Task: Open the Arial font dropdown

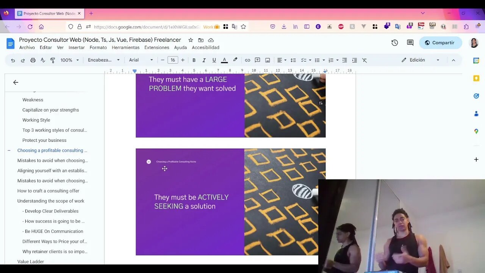Action: (141, 60)
